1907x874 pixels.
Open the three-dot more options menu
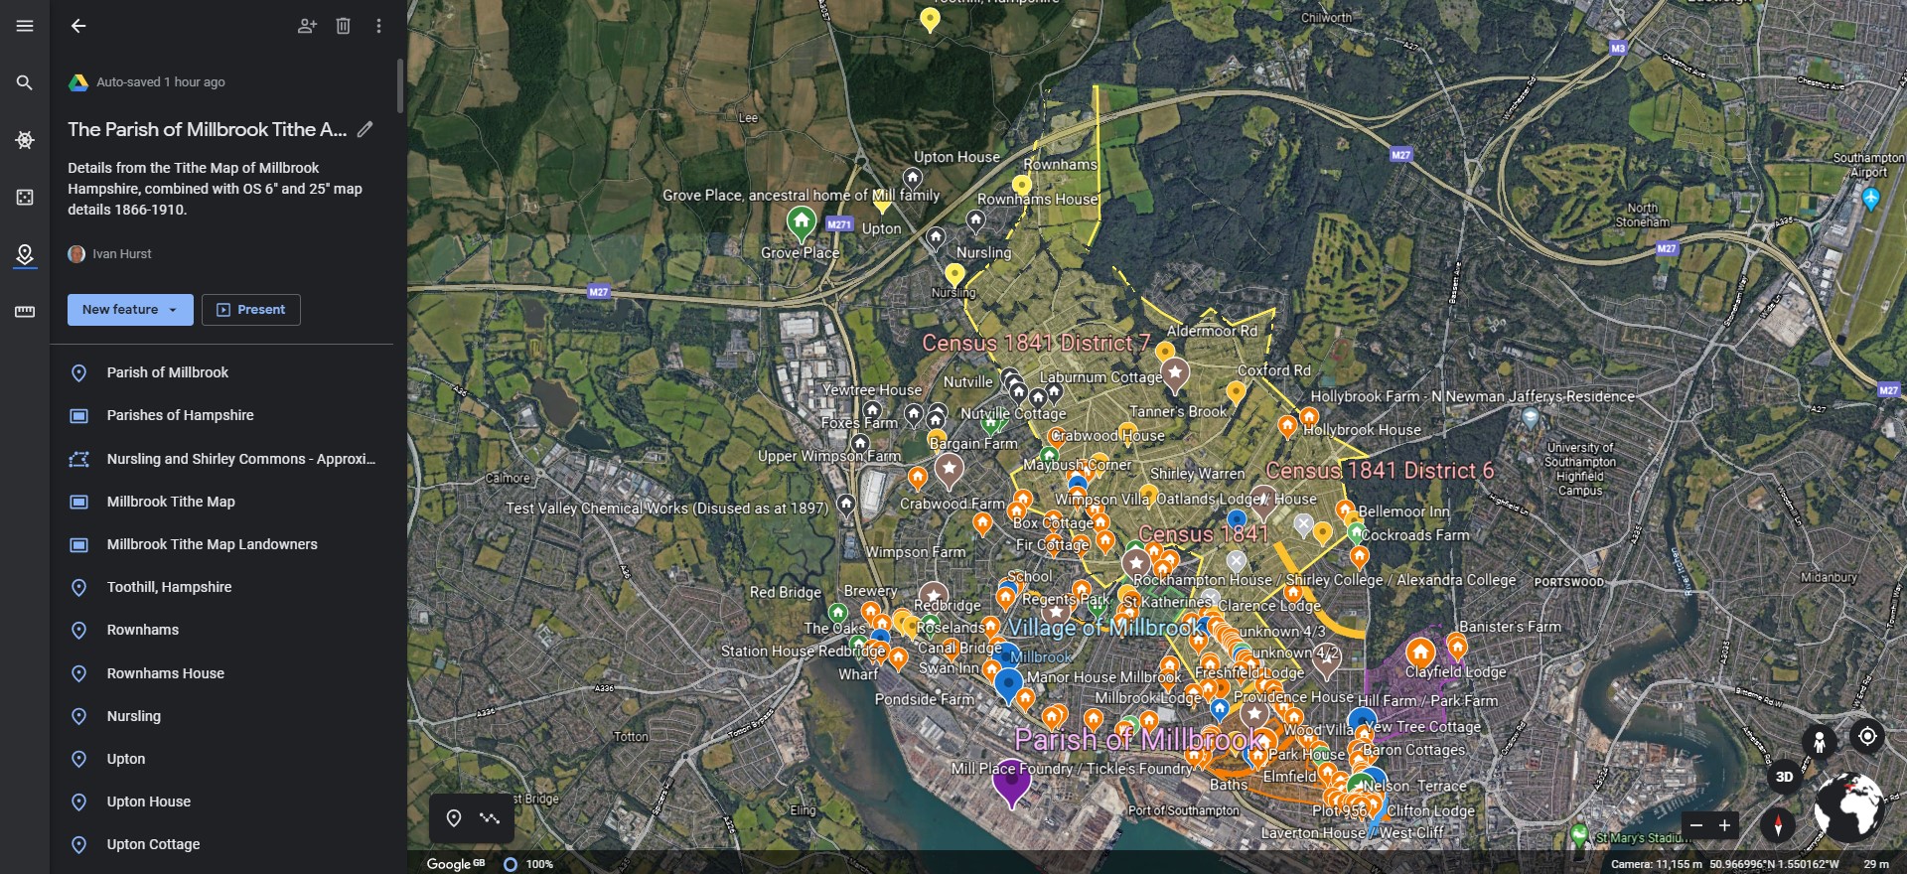point(378,26)
